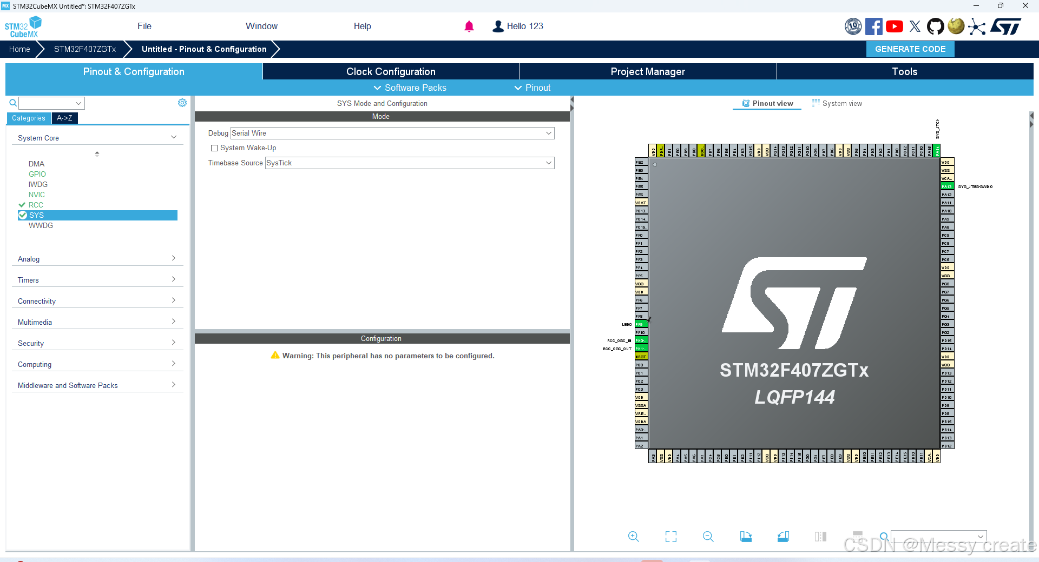Image resolution: width=1039 pixels, height=562 pixels.
Task: Expand the Security category
Action: pos(97,343)
